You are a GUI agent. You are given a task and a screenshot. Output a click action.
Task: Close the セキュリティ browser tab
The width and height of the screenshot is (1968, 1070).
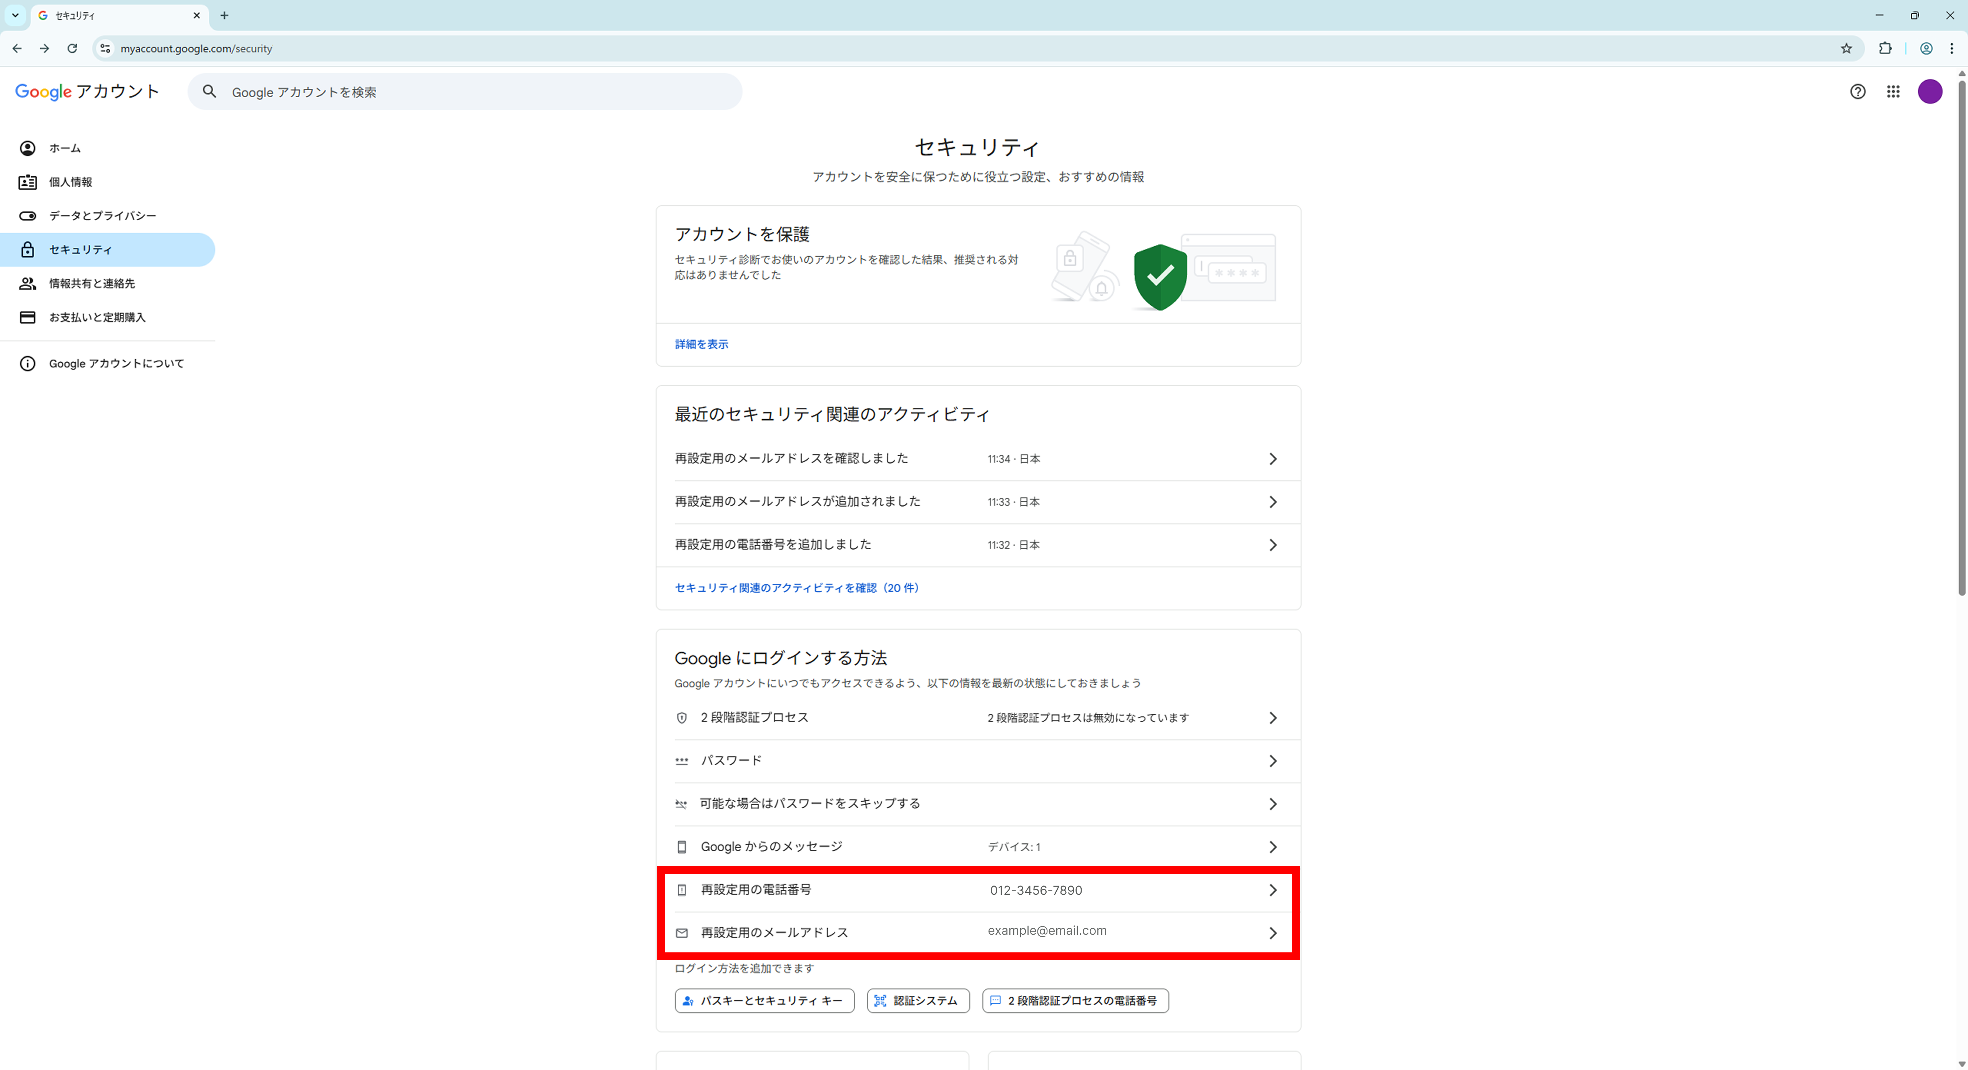coord(196,15)
